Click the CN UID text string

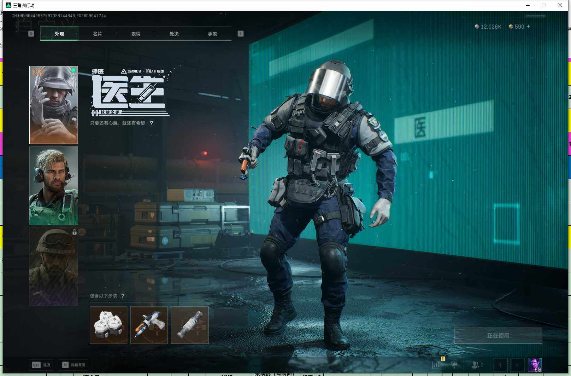point(59,16)
